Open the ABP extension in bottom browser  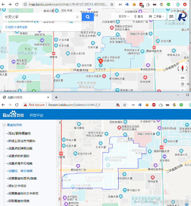(154, 105)
